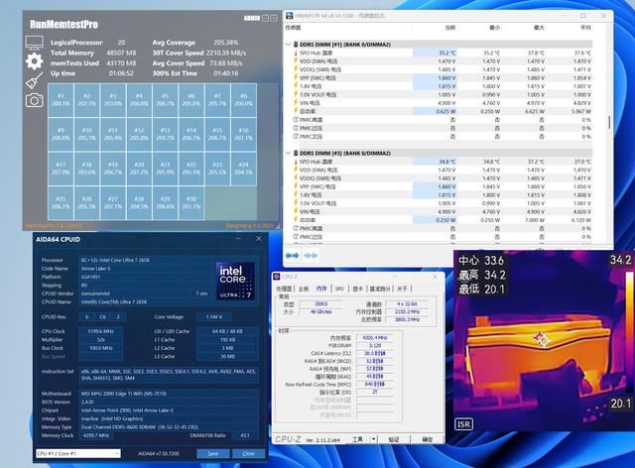Click the HWiNFO vertical scrollbar thumb

pyautogui.click(x=609, y=123)
